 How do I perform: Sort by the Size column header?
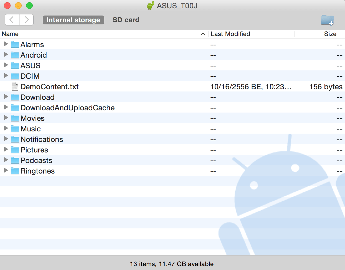tap(319, 34)
